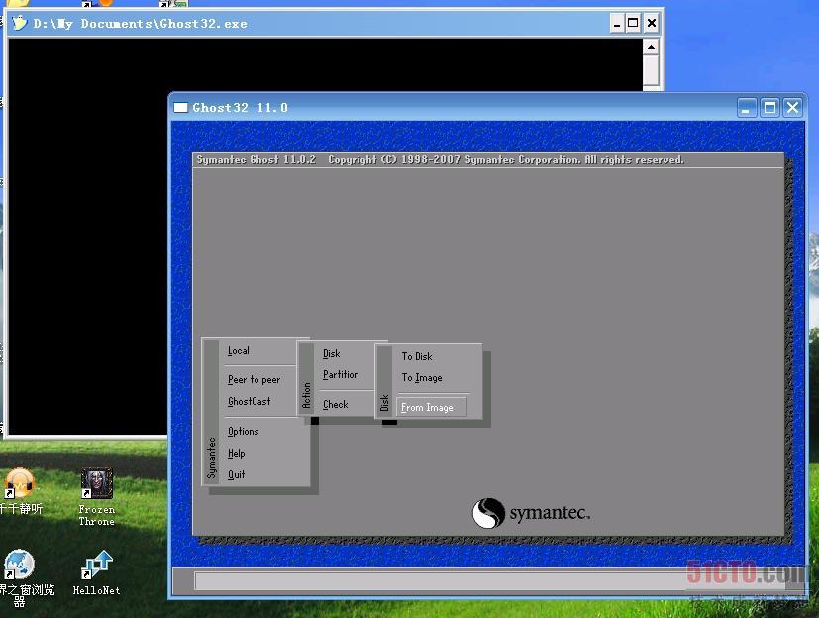Open Frozen Throne desktop shortcut
Viewport: 819px width, 618px height.
pos(97,496)
